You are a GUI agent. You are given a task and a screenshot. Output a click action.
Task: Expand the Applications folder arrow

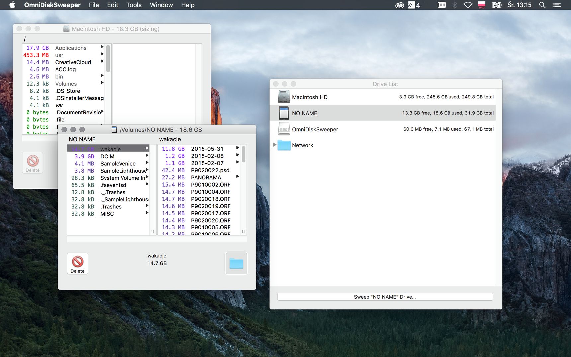[102, 47]
